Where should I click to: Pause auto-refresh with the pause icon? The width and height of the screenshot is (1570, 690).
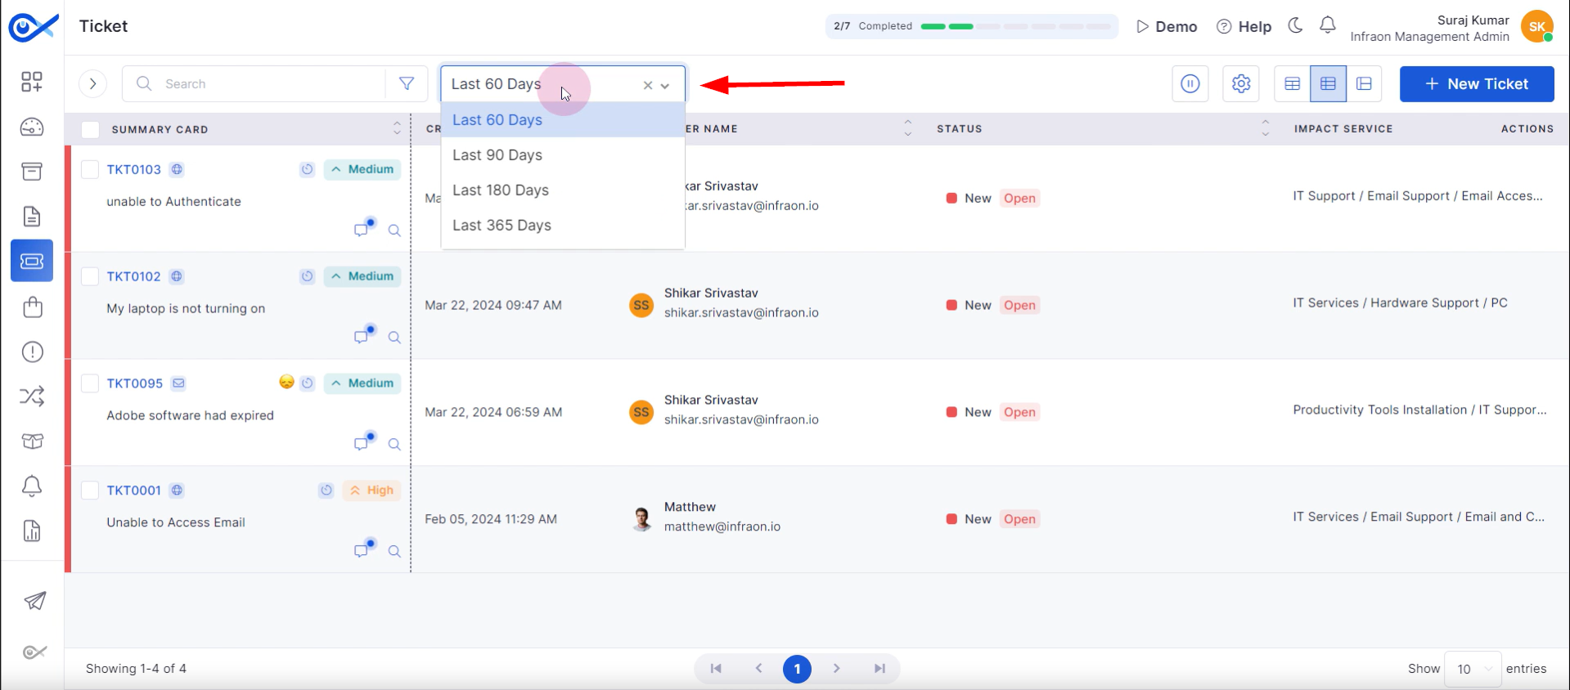[x=1190, y=83]
